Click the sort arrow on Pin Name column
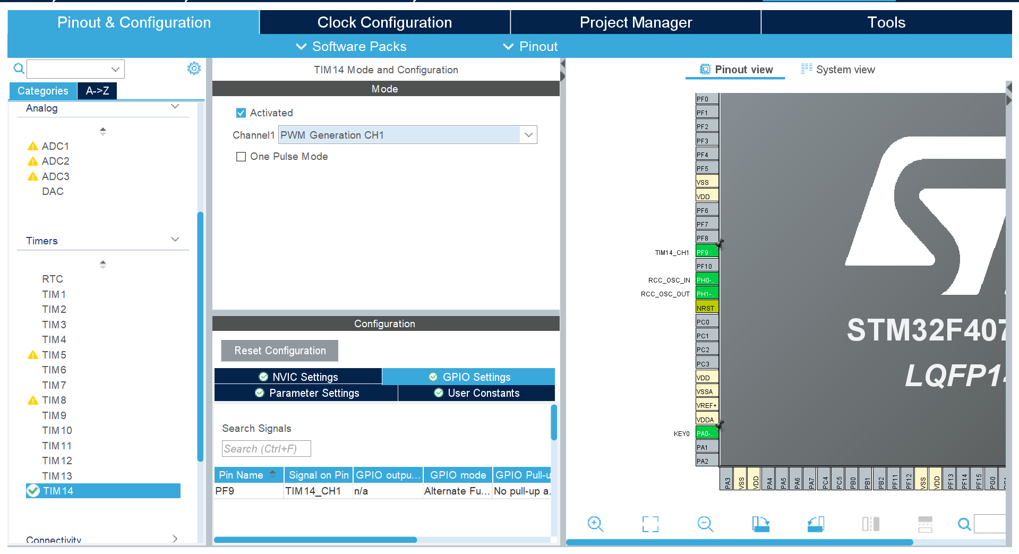 [273, 474]
